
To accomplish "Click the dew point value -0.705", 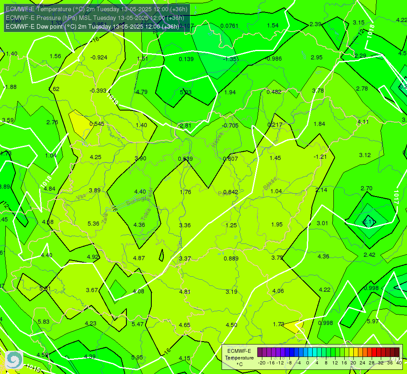I will (230, 125).
